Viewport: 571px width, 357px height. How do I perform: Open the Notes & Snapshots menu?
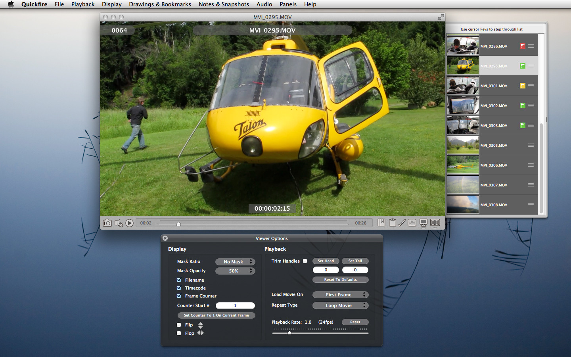[x=224, y=4]
